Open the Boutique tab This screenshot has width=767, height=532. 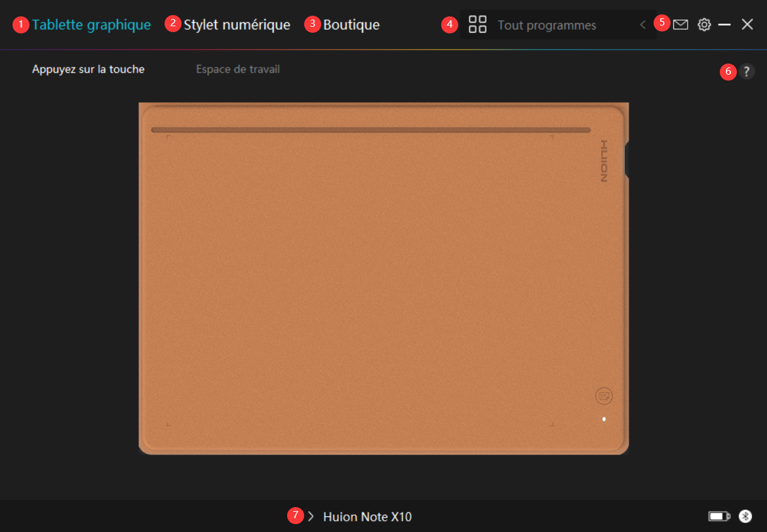353,24
